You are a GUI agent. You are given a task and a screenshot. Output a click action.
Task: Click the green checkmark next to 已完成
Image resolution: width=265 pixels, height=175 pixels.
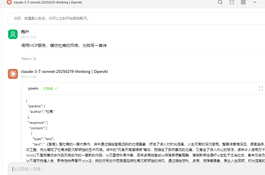56,88
